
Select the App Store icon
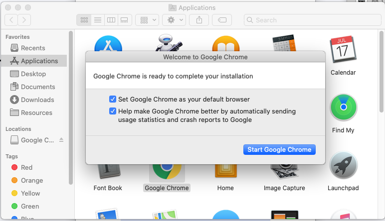click(x=108, y=44)
